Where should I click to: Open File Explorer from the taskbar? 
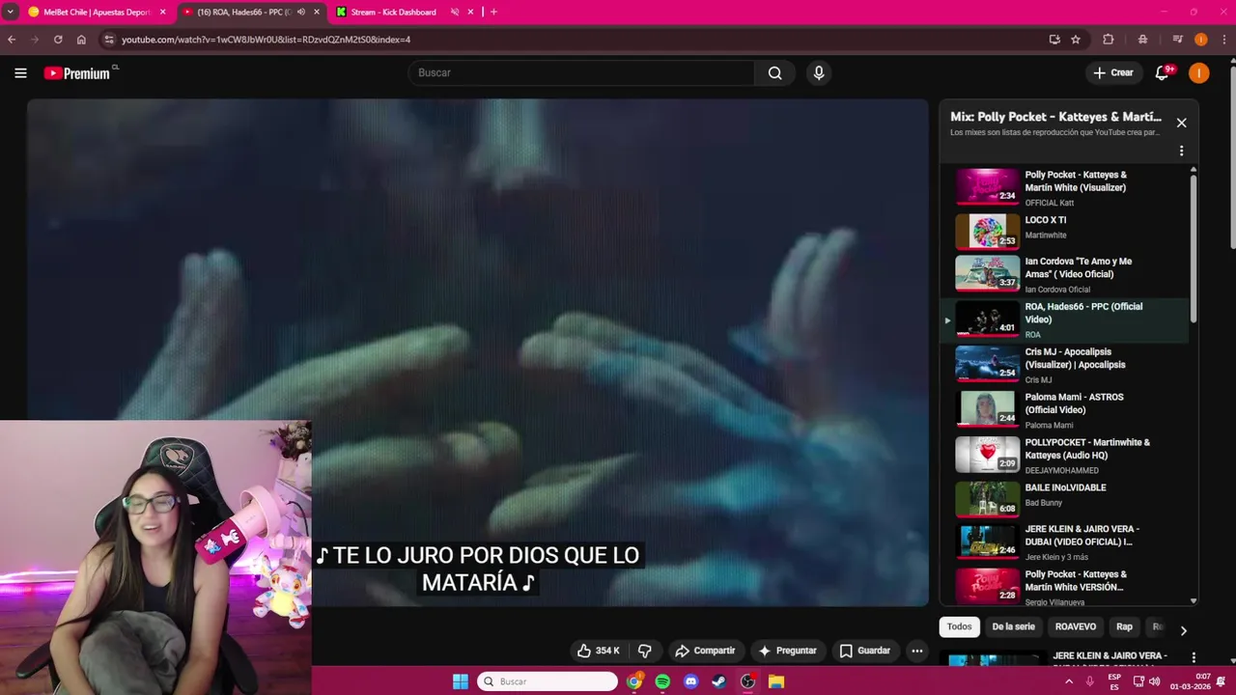pos(775,681)
